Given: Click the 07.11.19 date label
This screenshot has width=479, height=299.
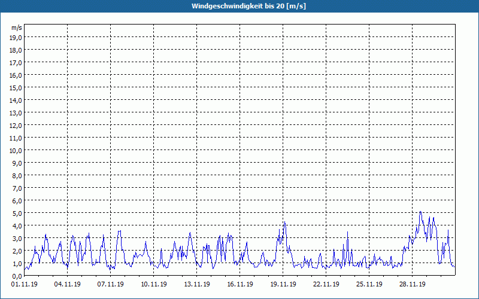Looking at the screenshot, I should tap(111, 285).
